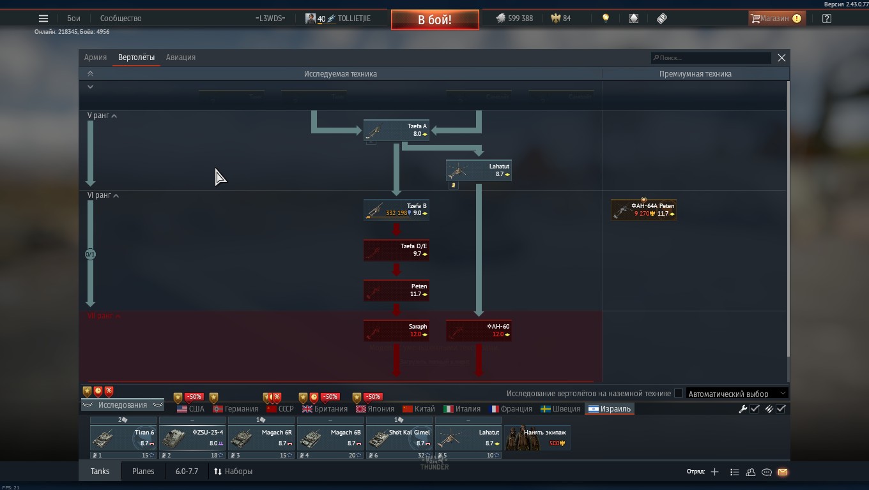The width and height of the screenshot is (869, 490).
Task: Collapse all ranks with double chevron
Action: 90,73
